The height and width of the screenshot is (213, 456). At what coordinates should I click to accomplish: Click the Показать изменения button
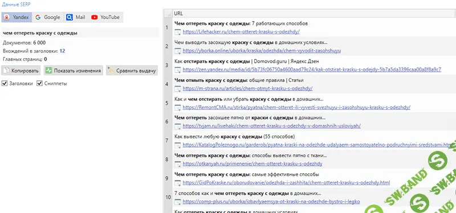point(74,70)
